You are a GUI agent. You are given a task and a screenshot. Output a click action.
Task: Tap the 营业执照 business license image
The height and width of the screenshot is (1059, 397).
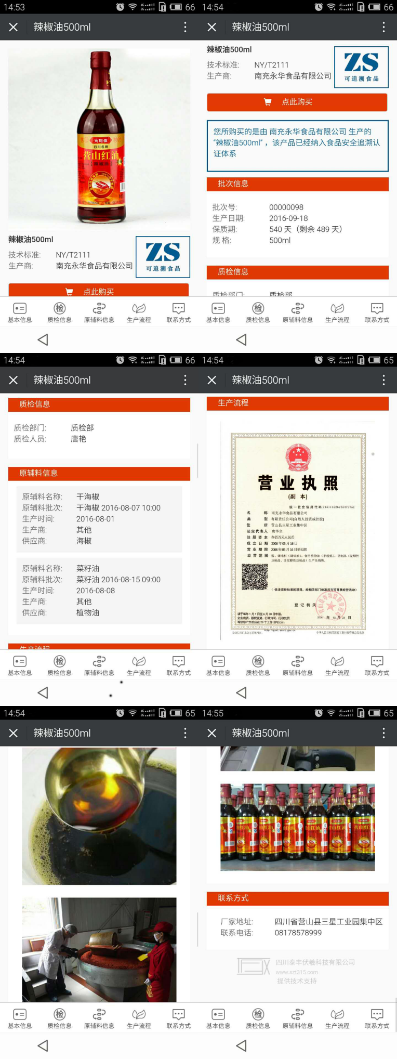pyautogui.click(x=298, y=533)
